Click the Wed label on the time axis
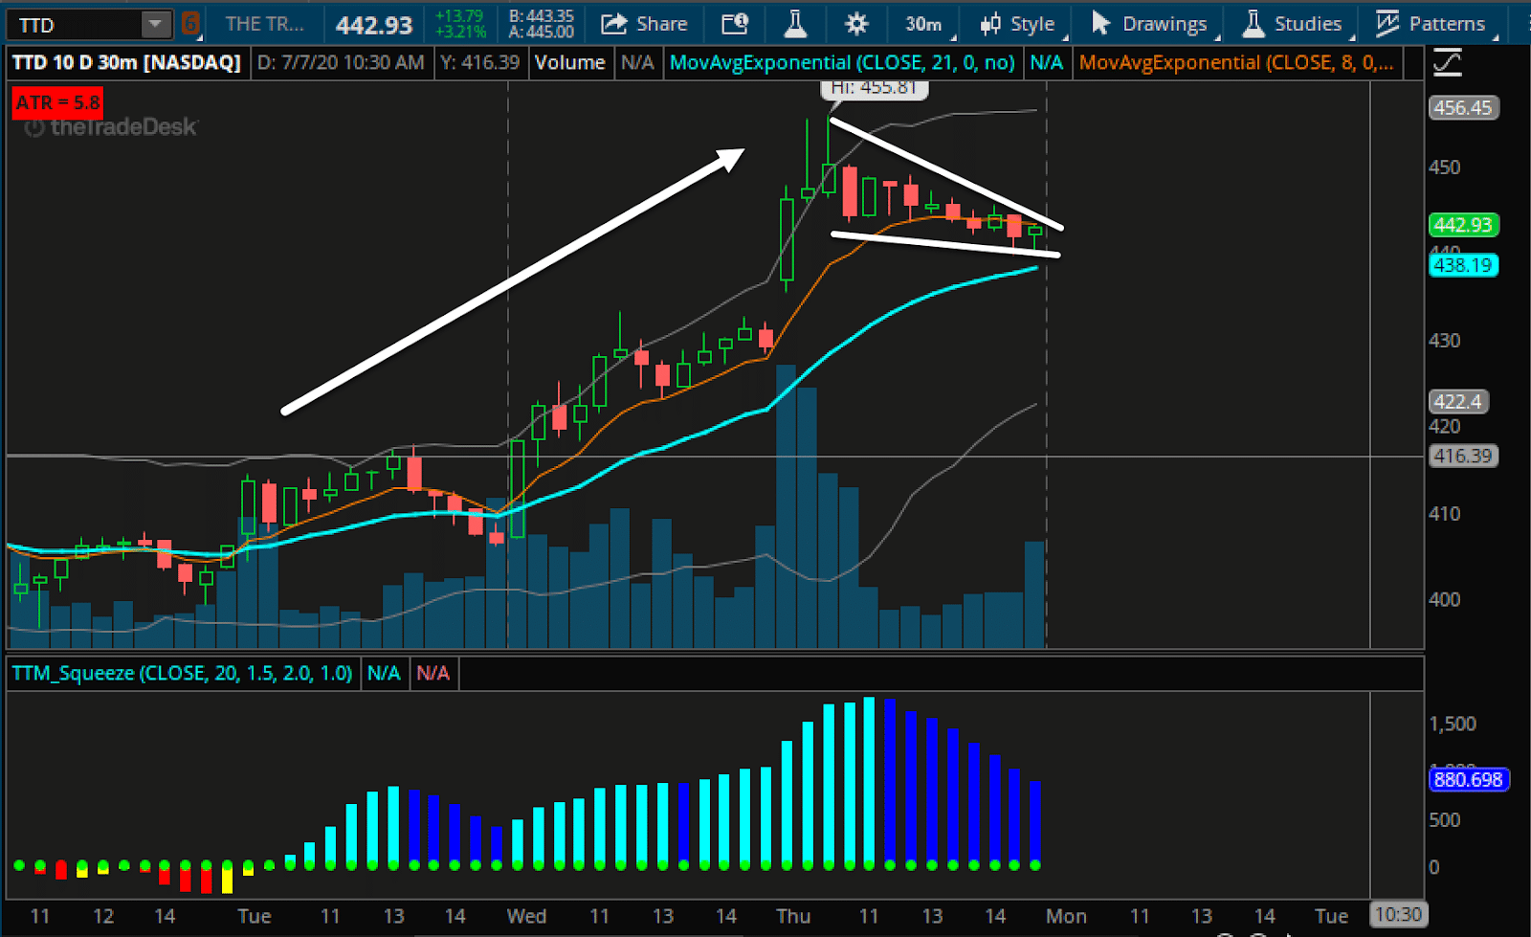Image resolution: width=1531 pixels, height=937 pixels. point(526,916)
